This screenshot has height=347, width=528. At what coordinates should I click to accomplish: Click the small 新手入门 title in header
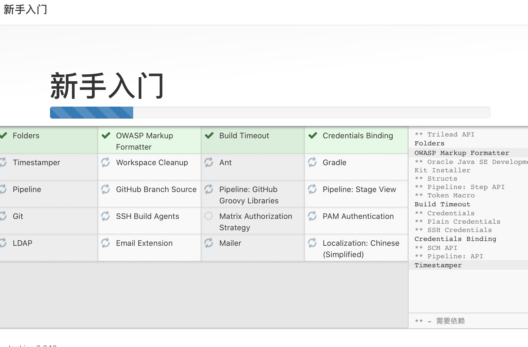click(25, 10)
